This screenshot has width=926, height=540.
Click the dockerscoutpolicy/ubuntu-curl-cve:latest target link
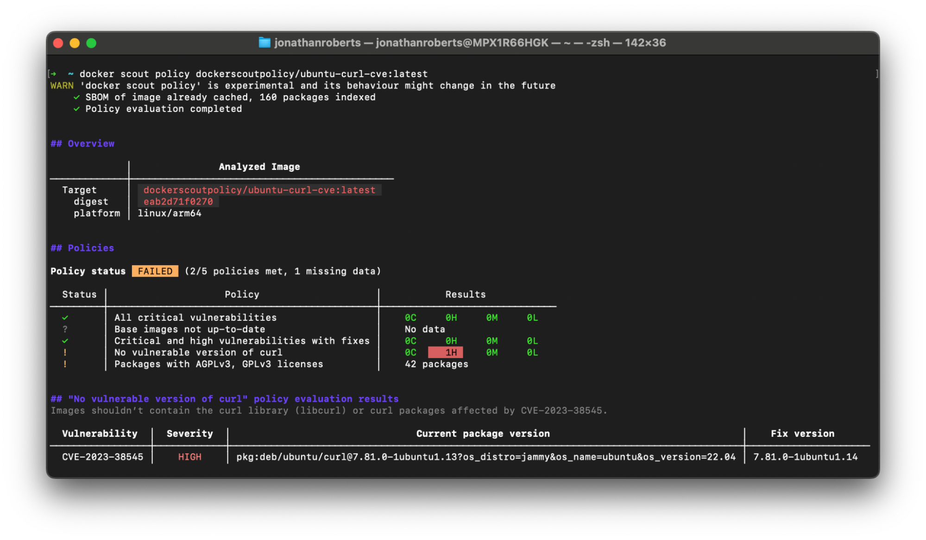coord(259,190)
